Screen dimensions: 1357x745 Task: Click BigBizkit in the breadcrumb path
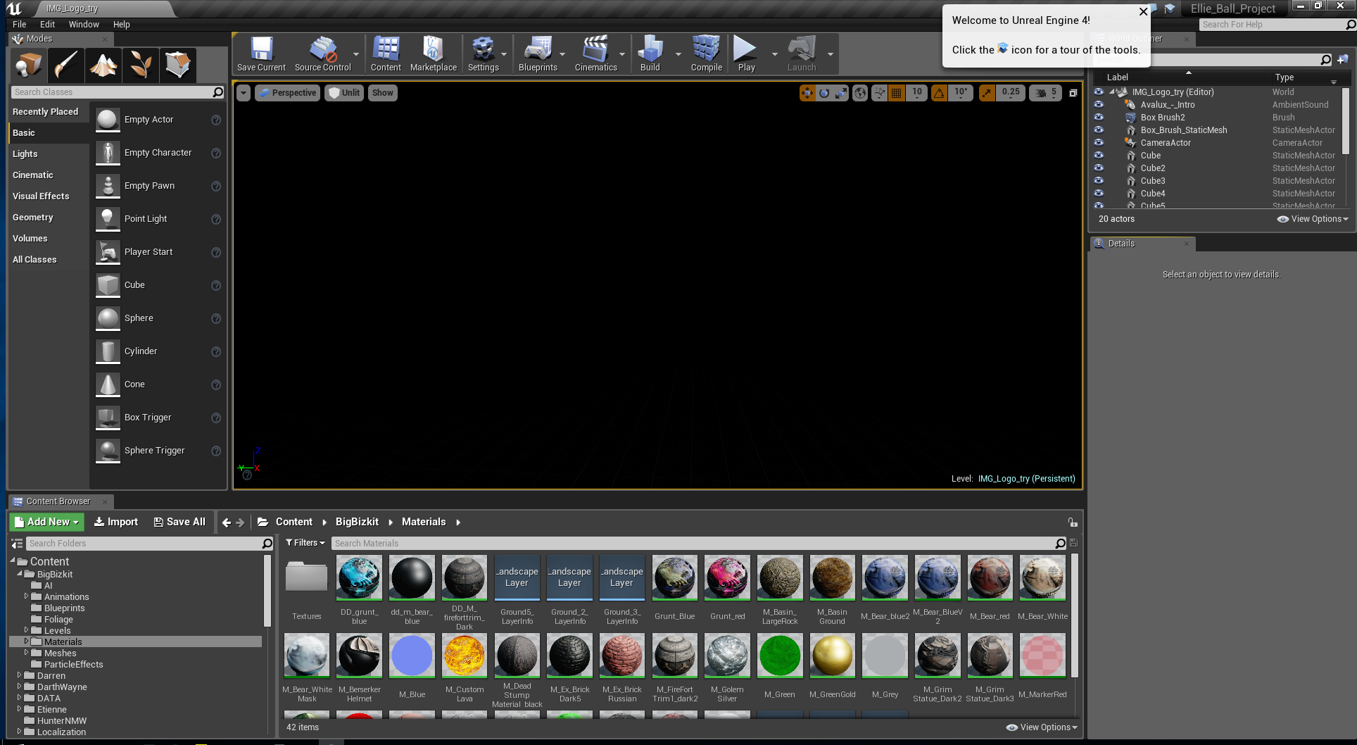tap(357, 522)
